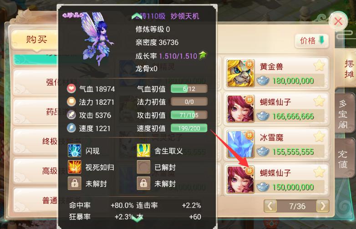Tap the 已解封 empty skill slot
Viewport: 356px width, 229px height.
pos(143,167)
